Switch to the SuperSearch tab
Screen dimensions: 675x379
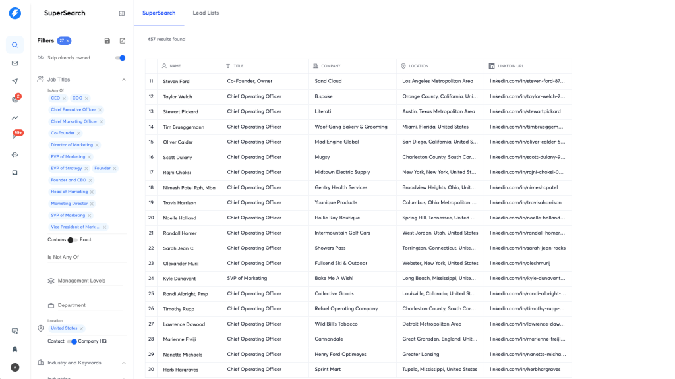(x=159, y=13)
